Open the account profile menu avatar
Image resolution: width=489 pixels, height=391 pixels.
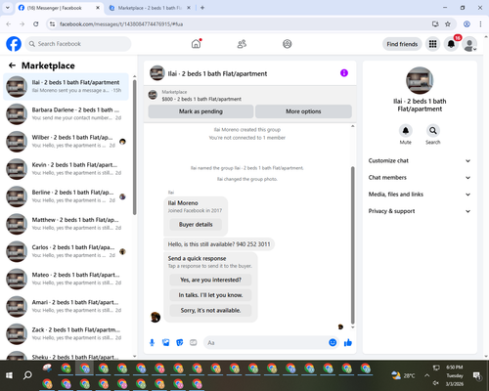[469, 44]
